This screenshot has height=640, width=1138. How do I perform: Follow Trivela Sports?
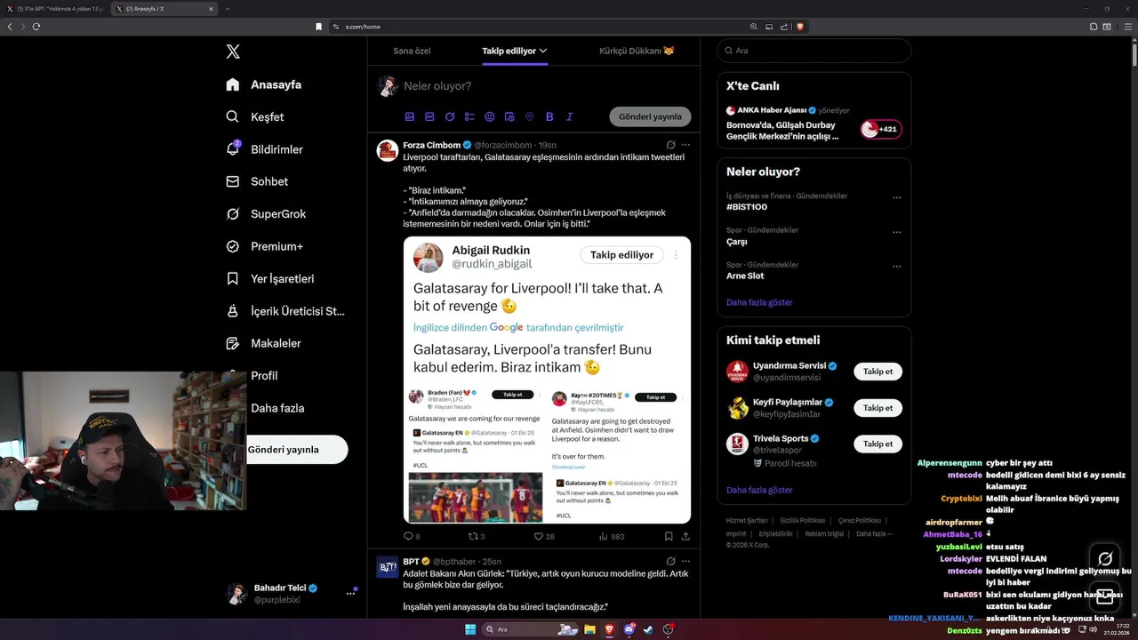pyautogui.click(x=878, y=444)
